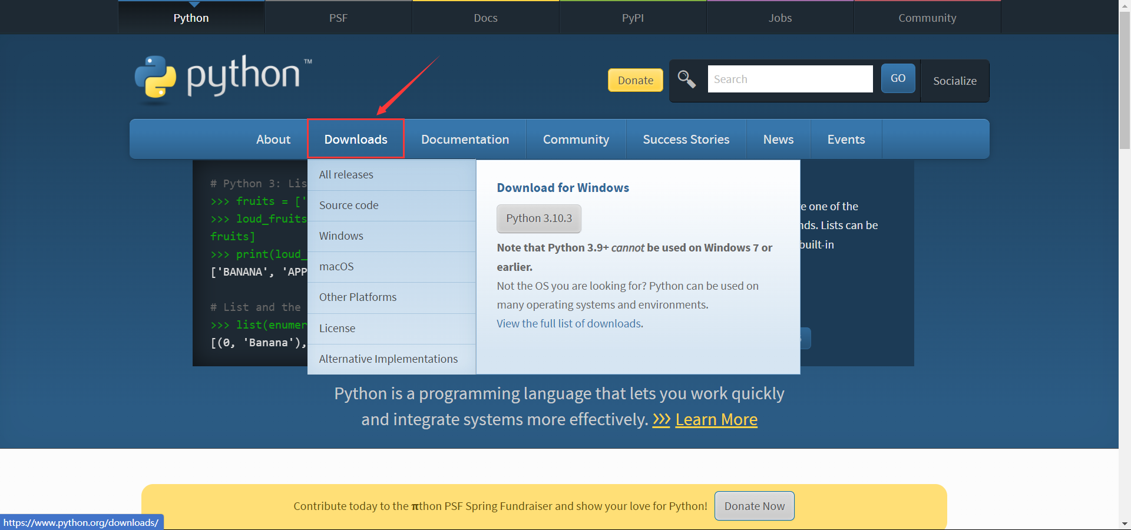Screen dimensions: 1131x530
Task: Click the '>>> fruits = [' code line
Action: pyautogui.click(x=259, y=201)
